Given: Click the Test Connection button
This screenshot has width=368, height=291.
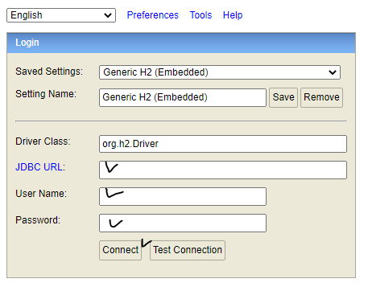Looking at the screenshot, I should (x=188, y=250).
